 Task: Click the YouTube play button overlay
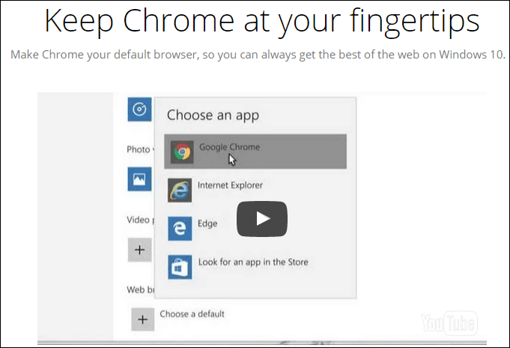click(262, 219)
